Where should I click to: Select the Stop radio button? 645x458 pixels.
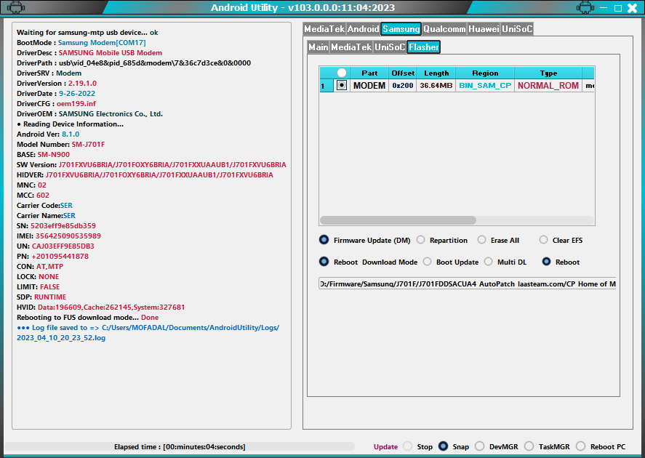408,446
